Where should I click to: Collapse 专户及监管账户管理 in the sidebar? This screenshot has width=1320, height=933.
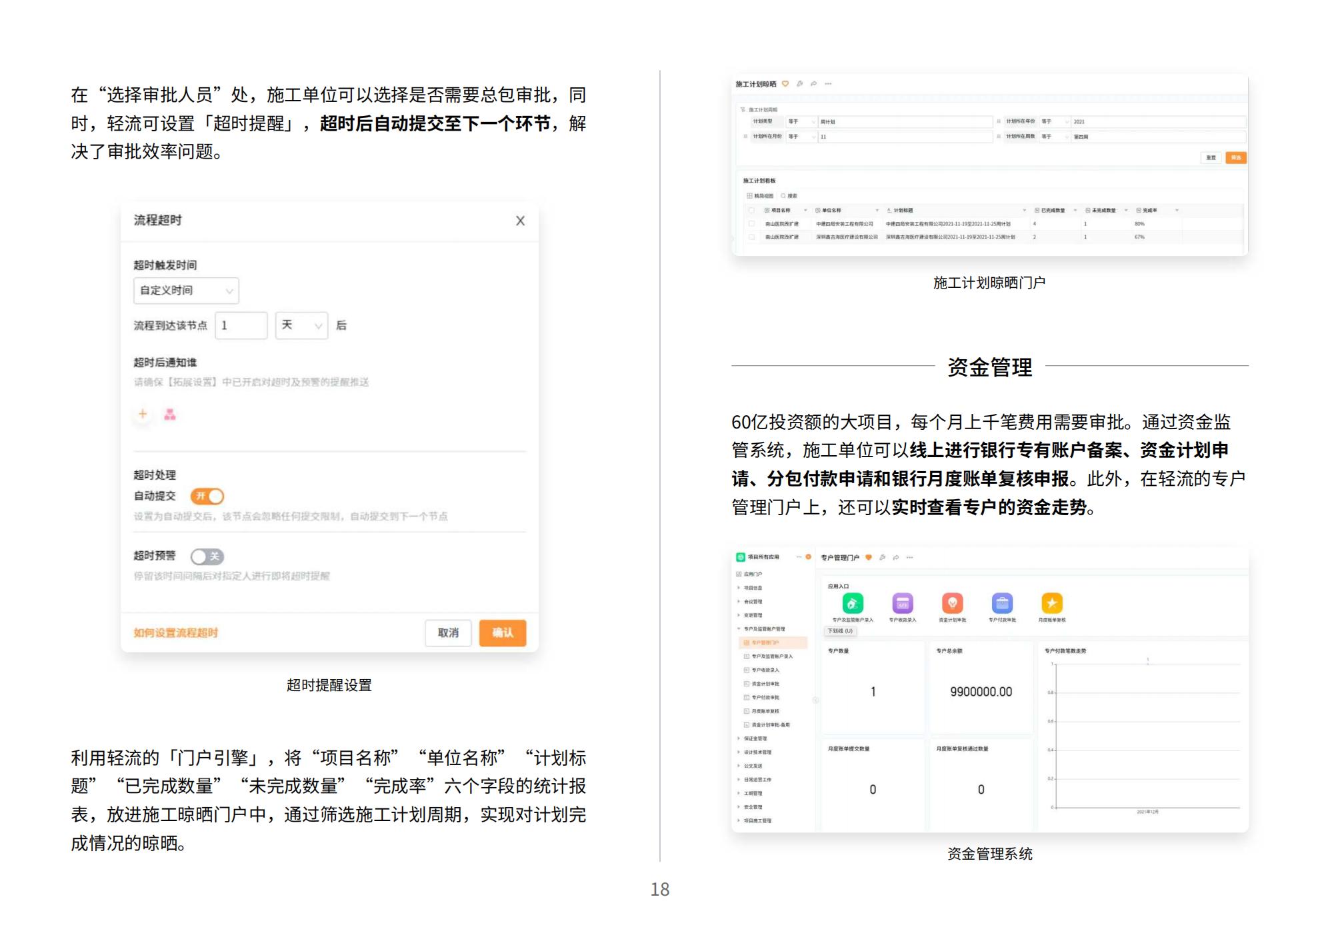(x=739, y=629)
